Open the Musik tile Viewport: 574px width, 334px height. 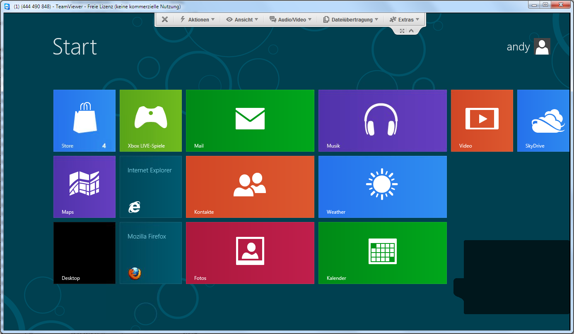point(383,121)
